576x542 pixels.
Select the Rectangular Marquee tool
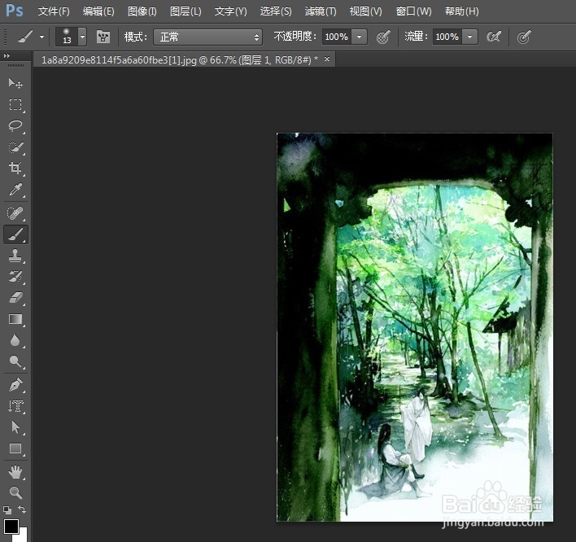tap(15, 105)
